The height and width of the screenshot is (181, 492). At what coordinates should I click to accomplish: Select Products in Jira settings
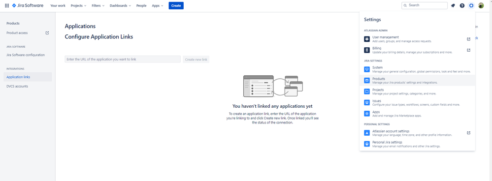(x=417, y=81)
